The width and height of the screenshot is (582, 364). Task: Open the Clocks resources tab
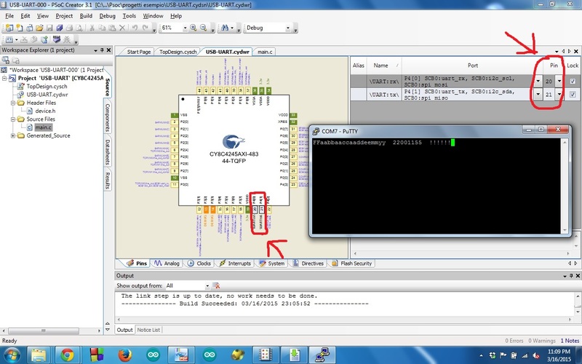(x=199, y=264)
